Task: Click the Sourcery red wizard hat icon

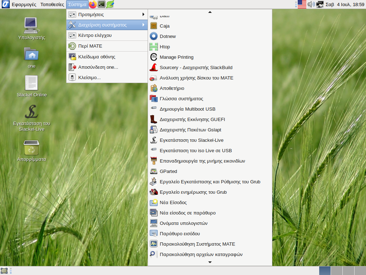Action: [154, 67]
